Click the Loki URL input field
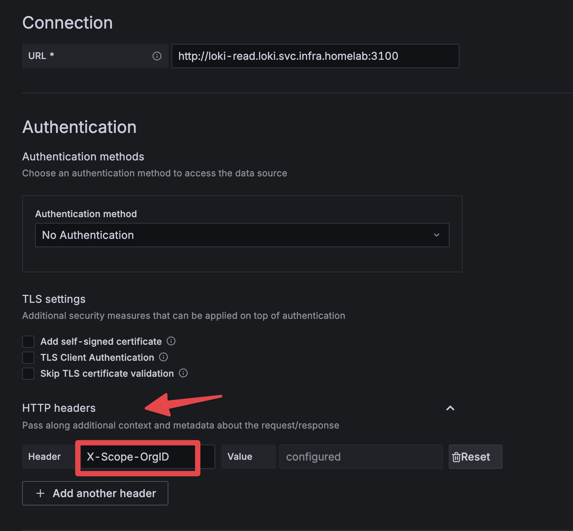Image resolution: width=573 pixels, height=531 pixels. tap(315, 56)
